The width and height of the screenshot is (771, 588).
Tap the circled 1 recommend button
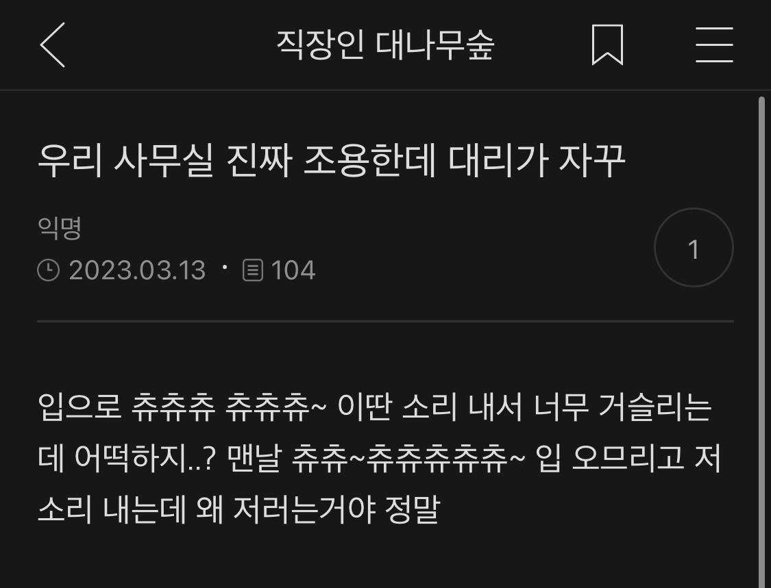click(x=694, y=247)
